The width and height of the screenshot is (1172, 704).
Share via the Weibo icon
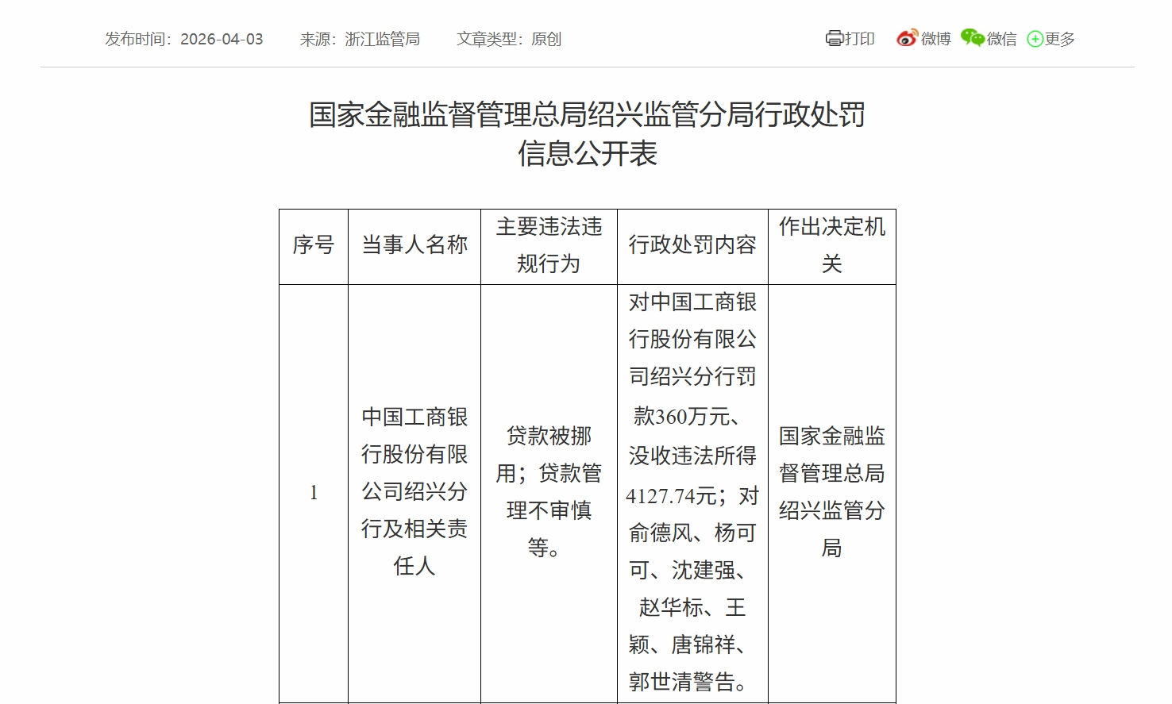pos(906,38)
